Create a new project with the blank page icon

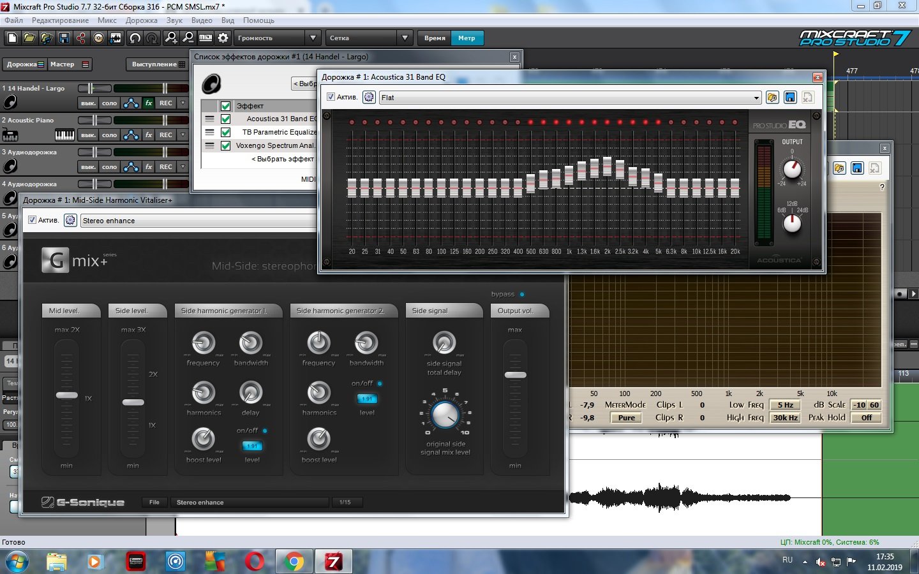pos(12,38)
